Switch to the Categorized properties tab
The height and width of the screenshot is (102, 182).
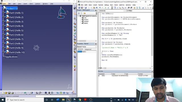tap(88, 49)
